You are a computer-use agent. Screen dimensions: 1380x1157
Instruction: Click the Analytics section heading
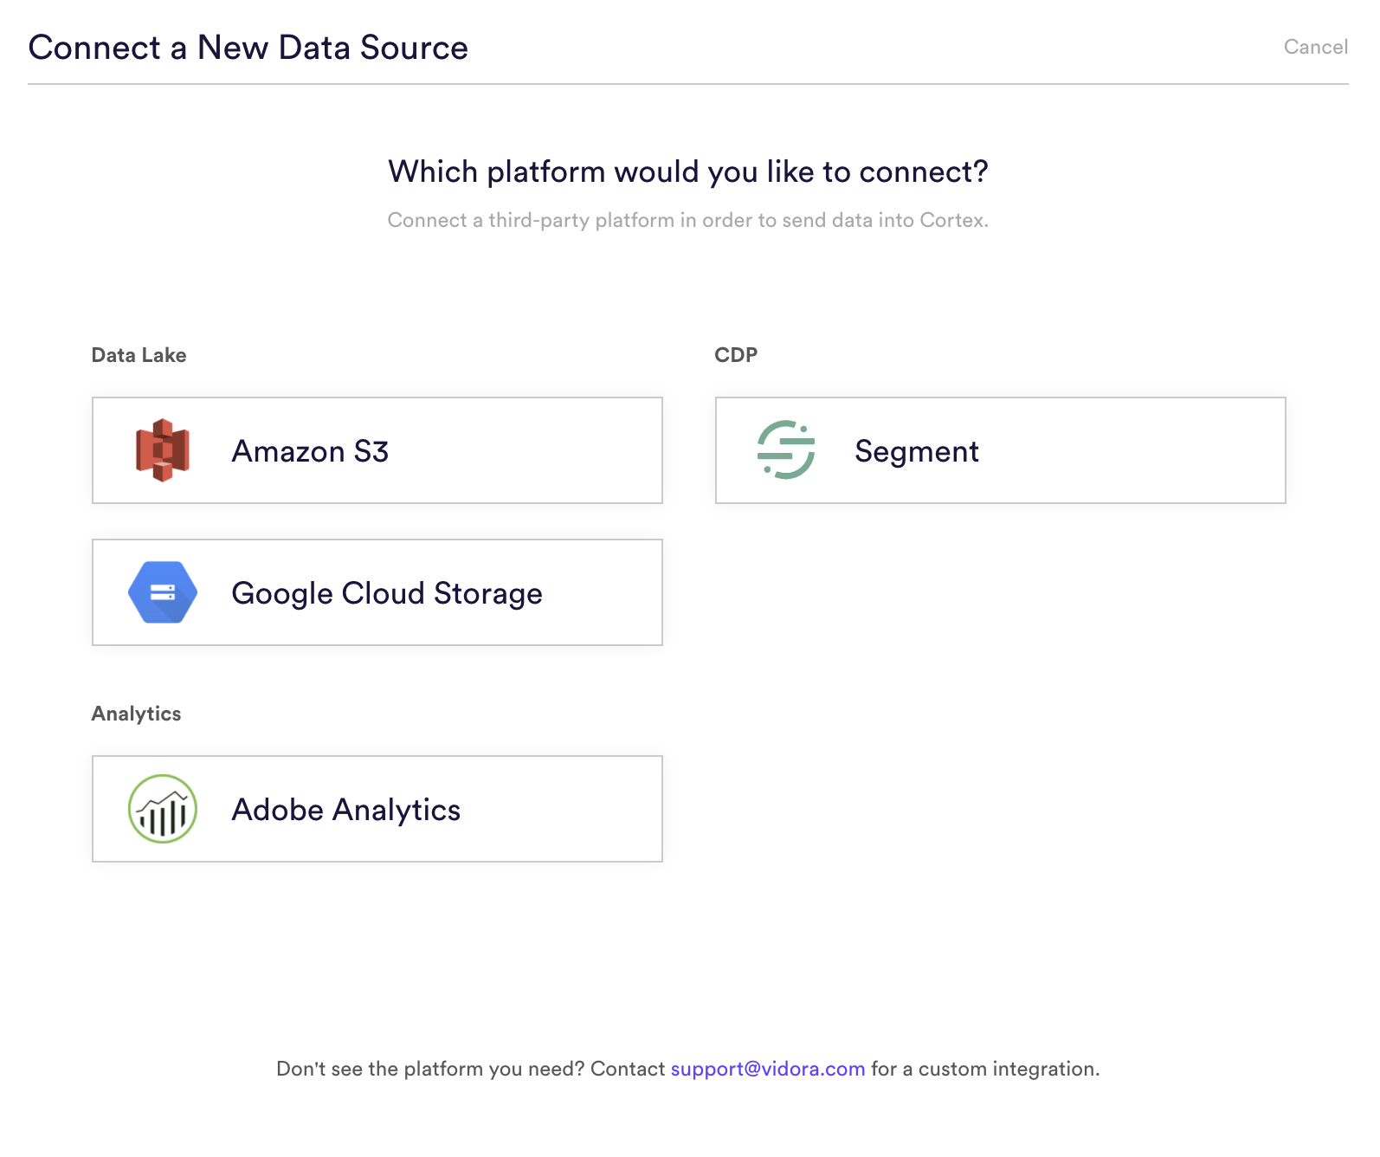pos(137,714)
